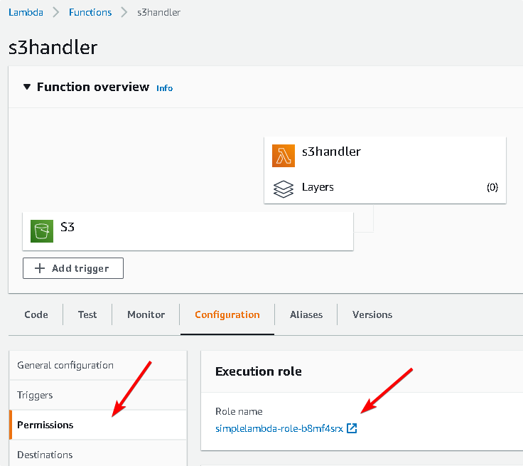
Task: Click the Execution role heading
Action: (259, 371)
